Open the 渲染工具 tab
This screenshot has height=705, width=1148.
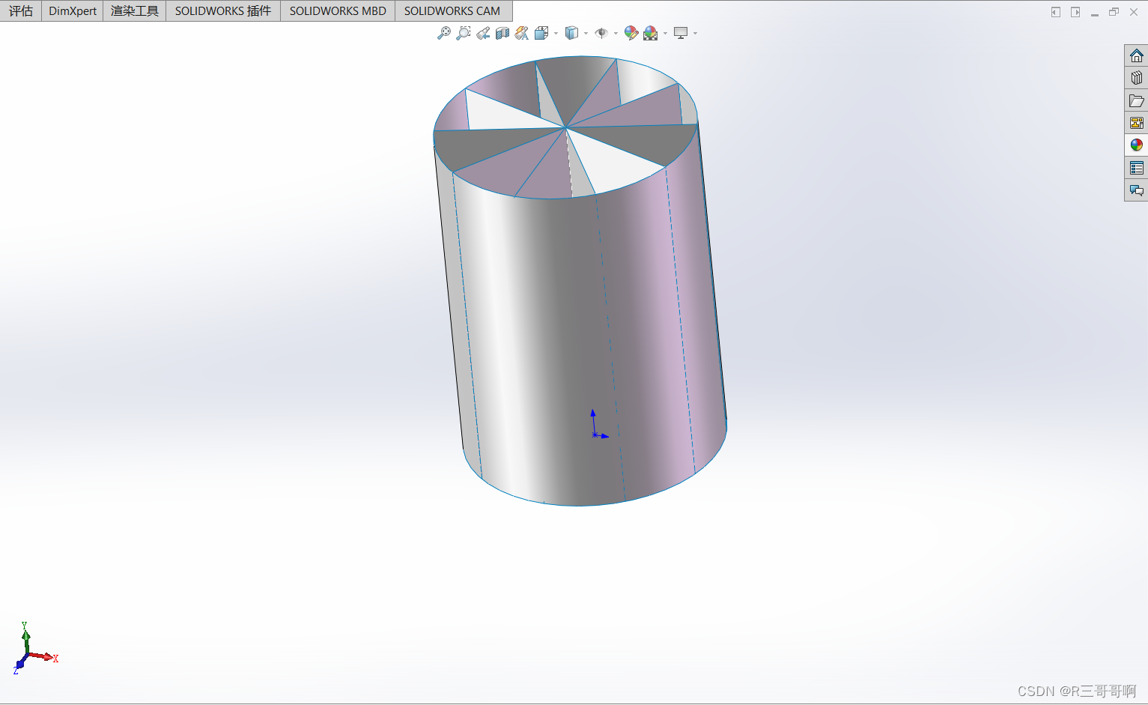(135, 10)
